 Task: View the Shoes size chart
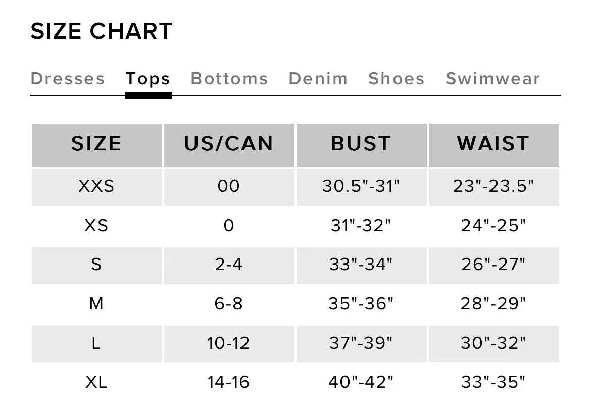click(397, 79)
